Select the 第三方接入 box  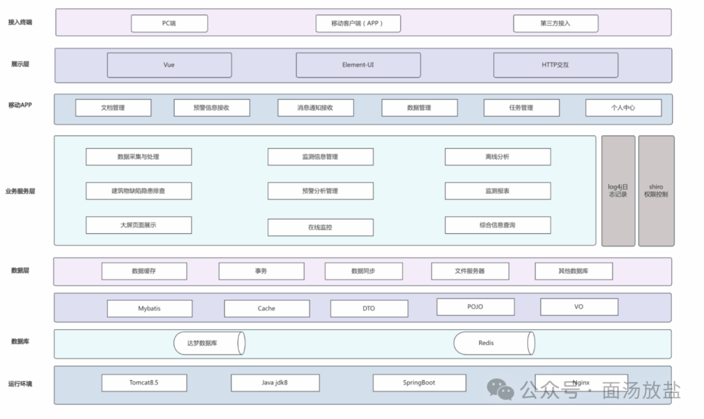[556, 23]
